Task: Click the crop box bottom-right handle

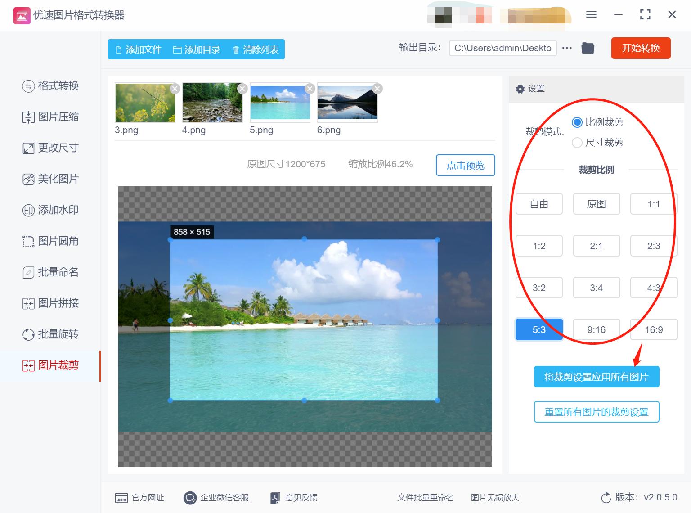Action: 438,400
